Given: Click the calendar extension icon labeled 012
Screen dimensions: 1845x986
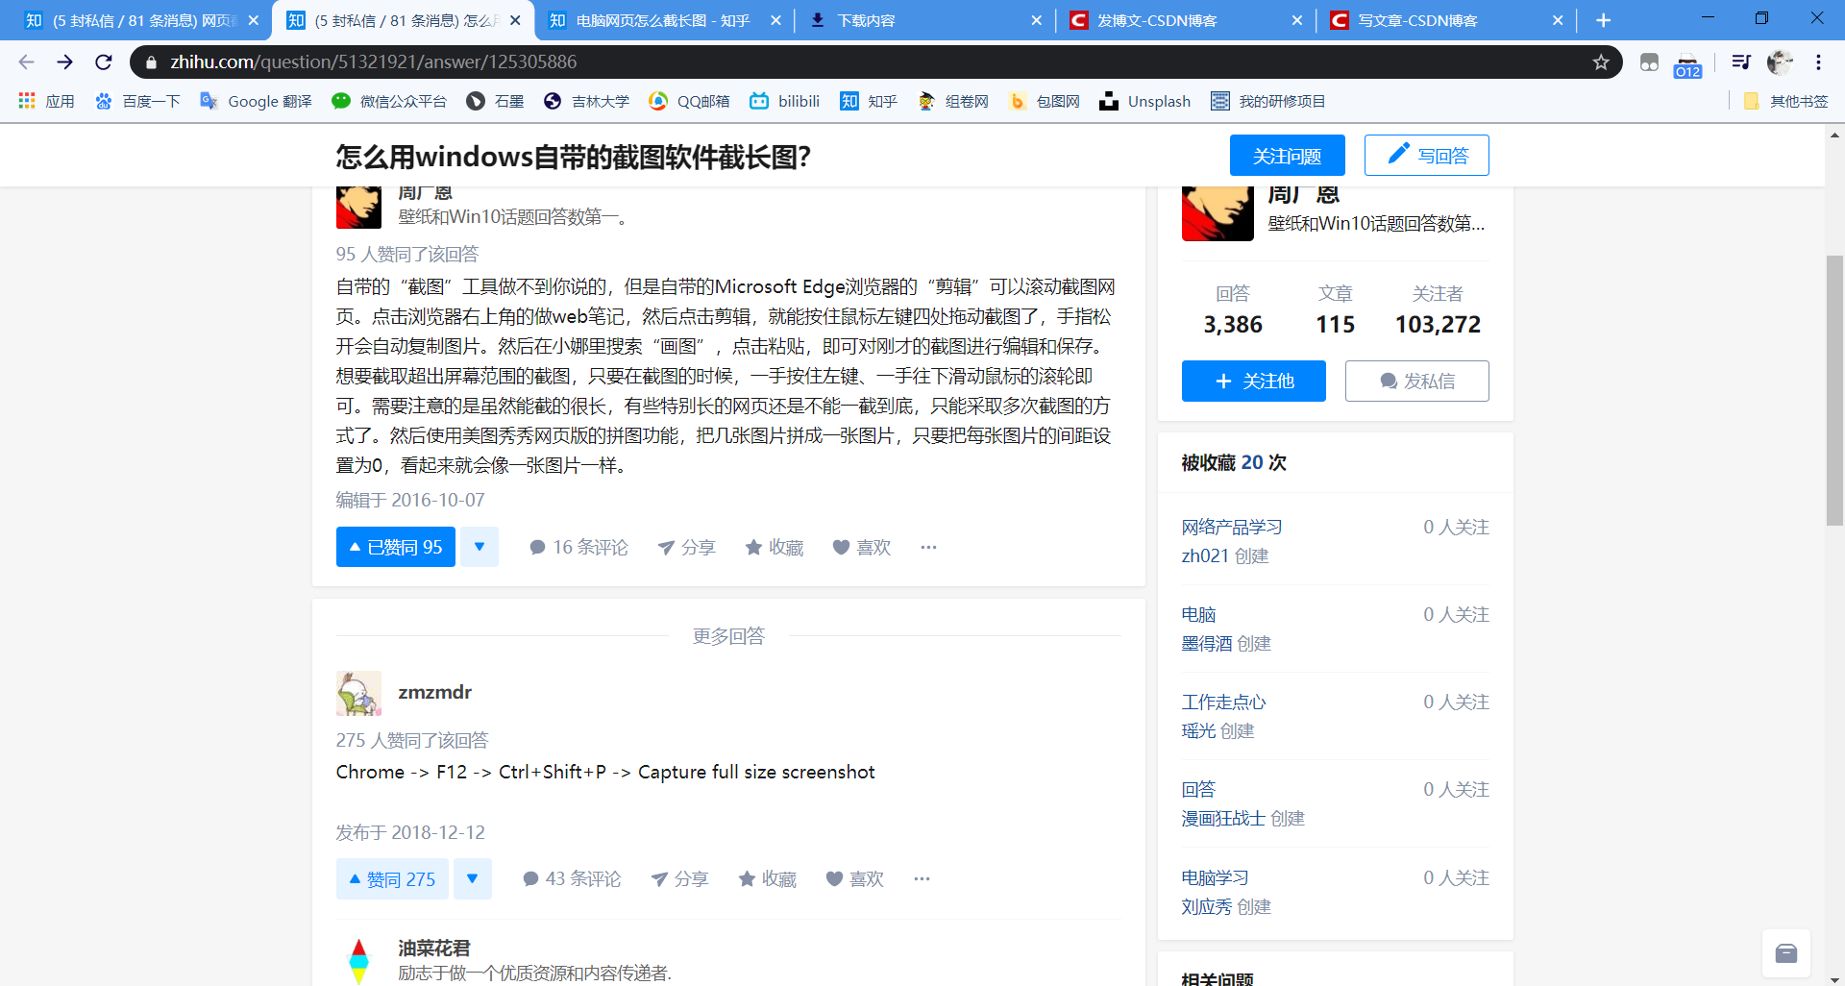Looking at the screenshot, I should click(1687, 64).
